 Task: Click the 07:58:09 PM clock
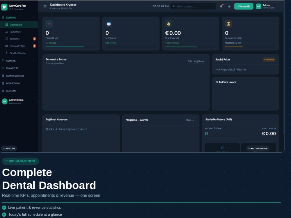tap(161, 6)
